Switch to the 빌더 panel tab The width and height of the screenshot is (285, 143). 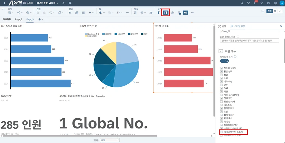tap(222, 26)
